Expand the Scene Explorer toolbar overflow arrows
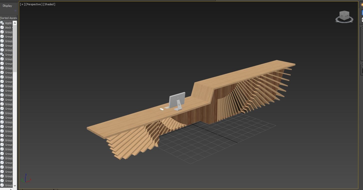363x190 pixels. click(x=15, y=11)
